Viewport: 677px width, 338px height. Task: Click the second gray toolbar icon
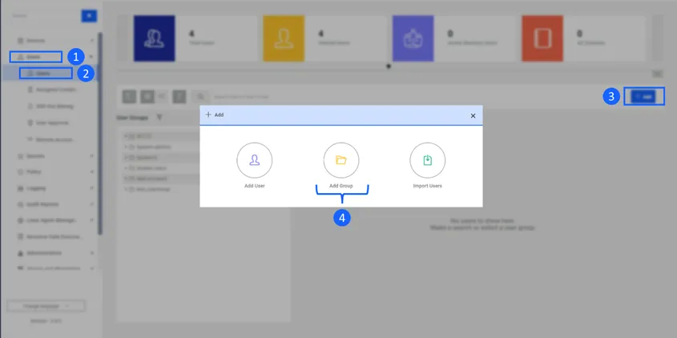(x=147, y=97)
